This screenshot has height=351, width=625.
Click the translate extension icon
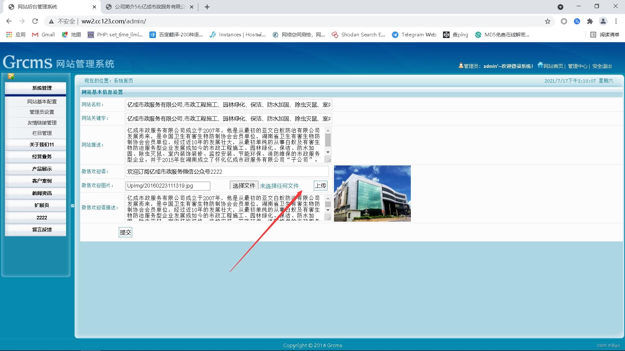pyautogui.click(x=577, y=21)
